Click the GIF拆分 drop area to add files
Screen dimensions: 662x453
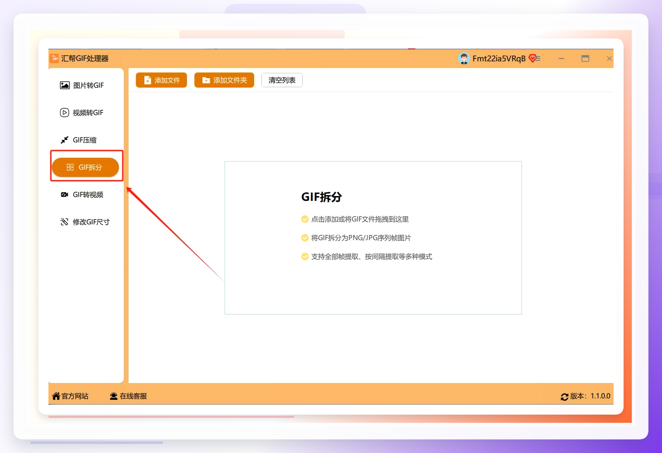click(x=373, y=238)
